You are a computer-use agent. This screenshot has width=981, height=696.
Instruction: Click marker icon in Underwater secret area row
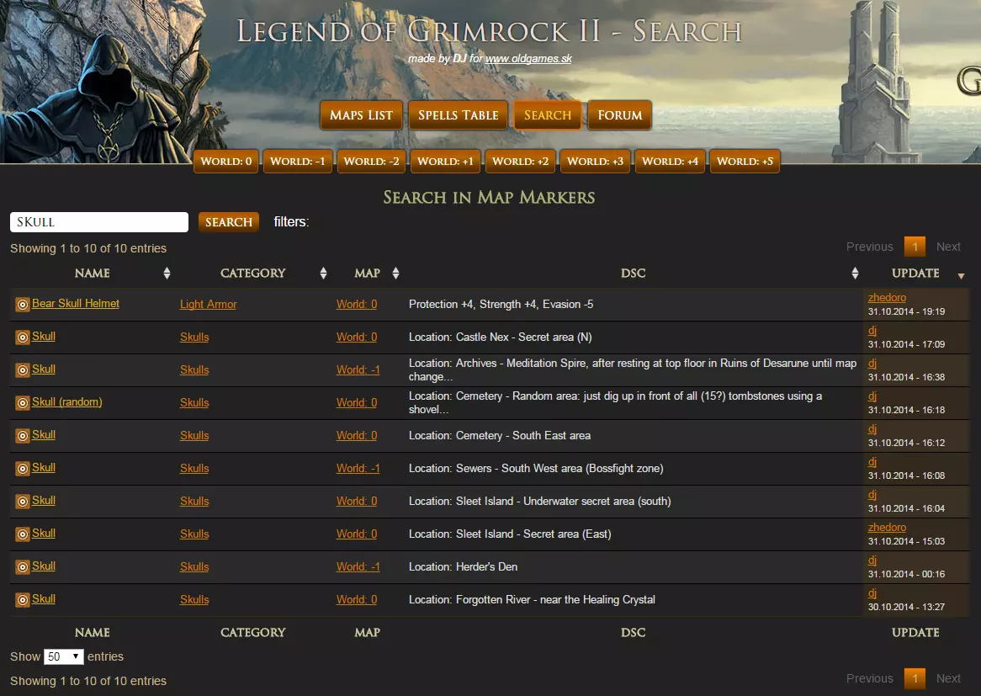(x=23, y=502)
